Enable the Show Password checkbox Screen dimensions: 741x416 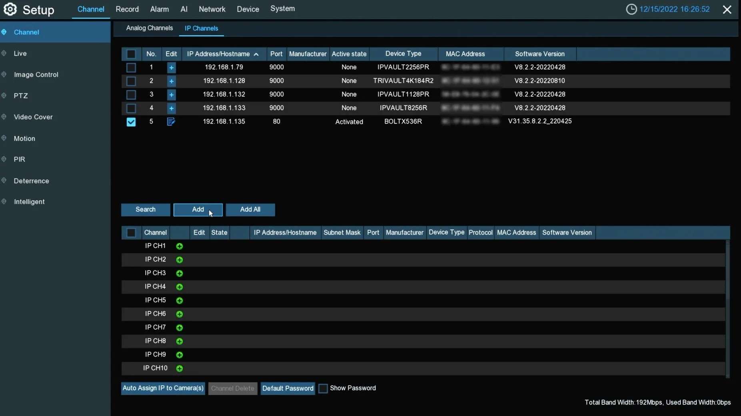click(323, 388)
